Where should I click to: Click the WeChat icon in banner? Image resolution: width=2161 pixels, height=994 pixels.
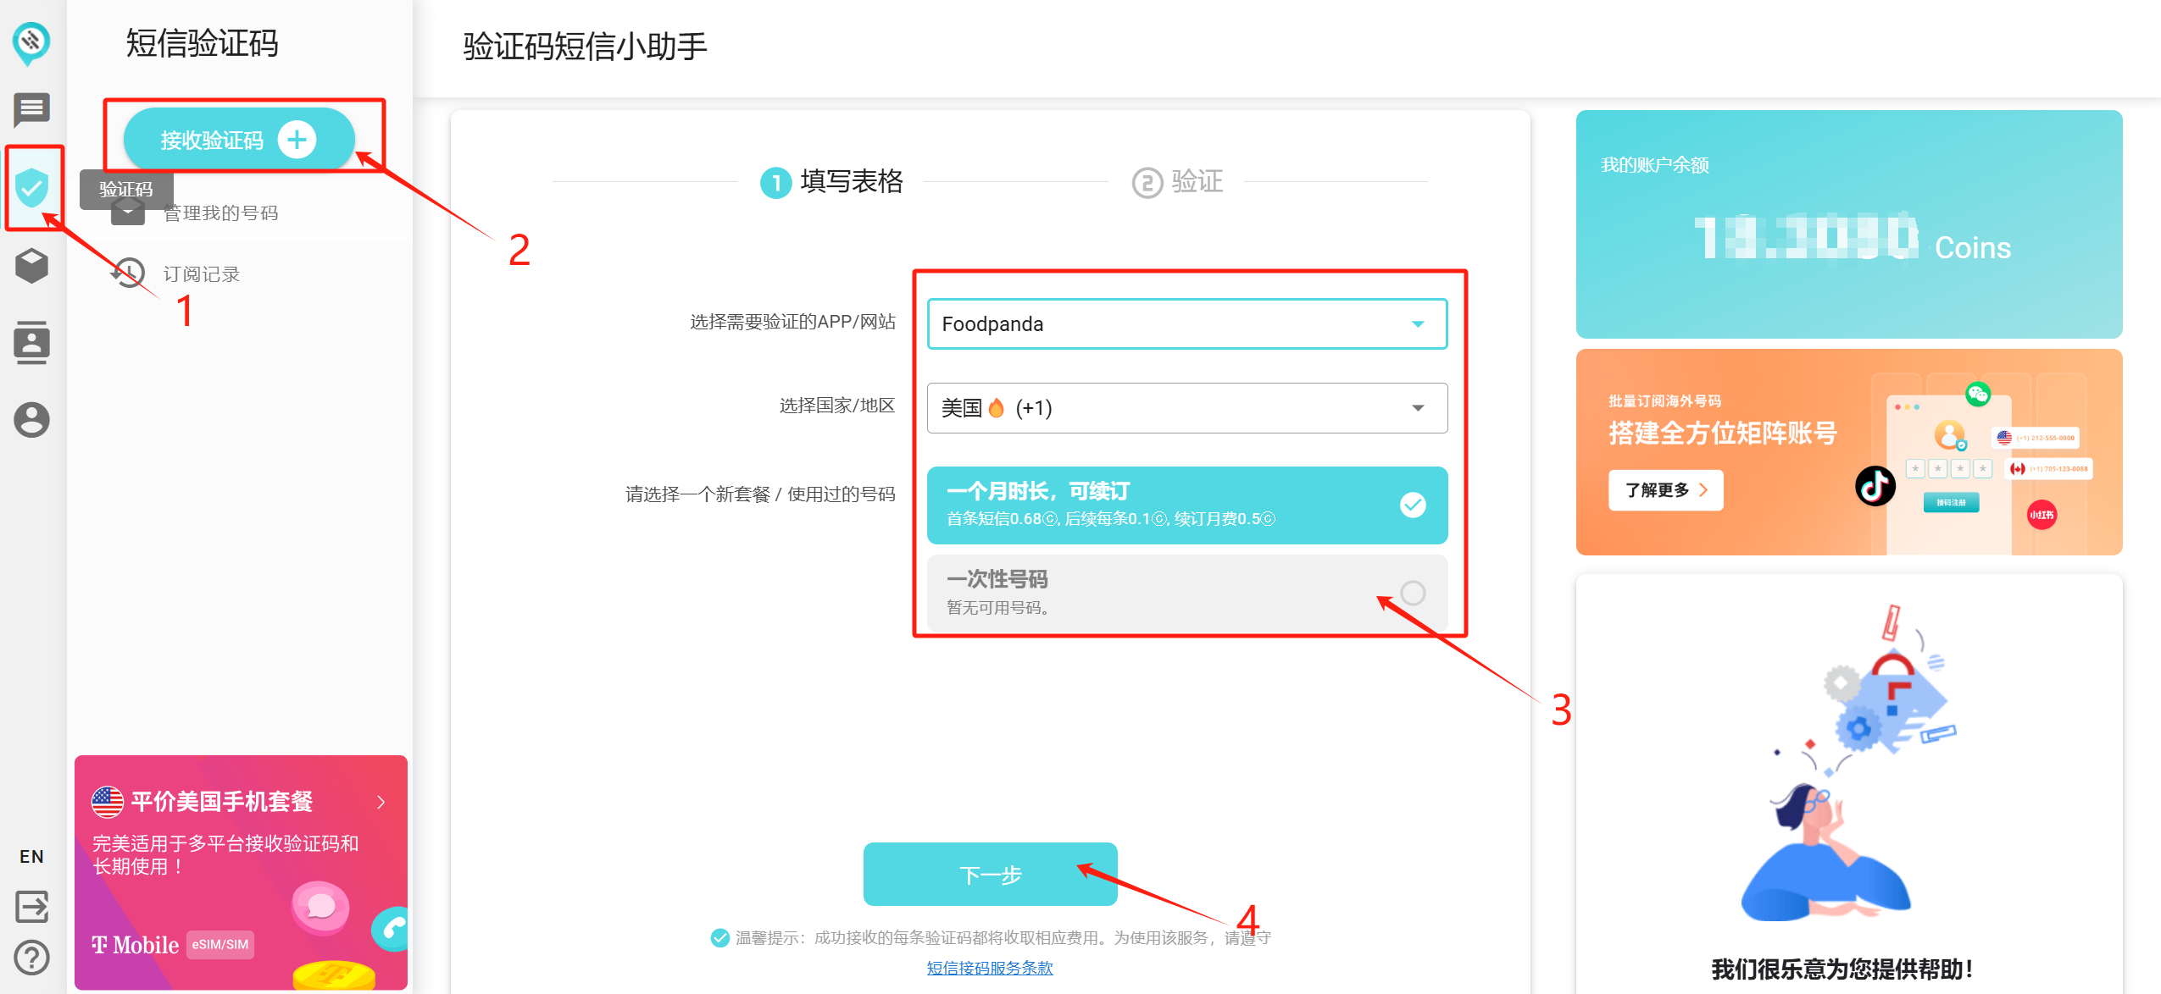pos(1977,394)
